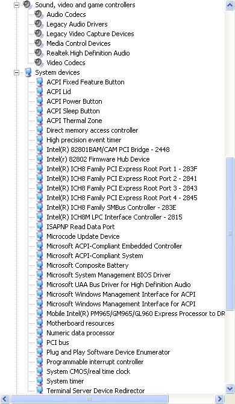Click the Motherboard resources icon
The height and width of the screenshot is (404, 235).
39,323
